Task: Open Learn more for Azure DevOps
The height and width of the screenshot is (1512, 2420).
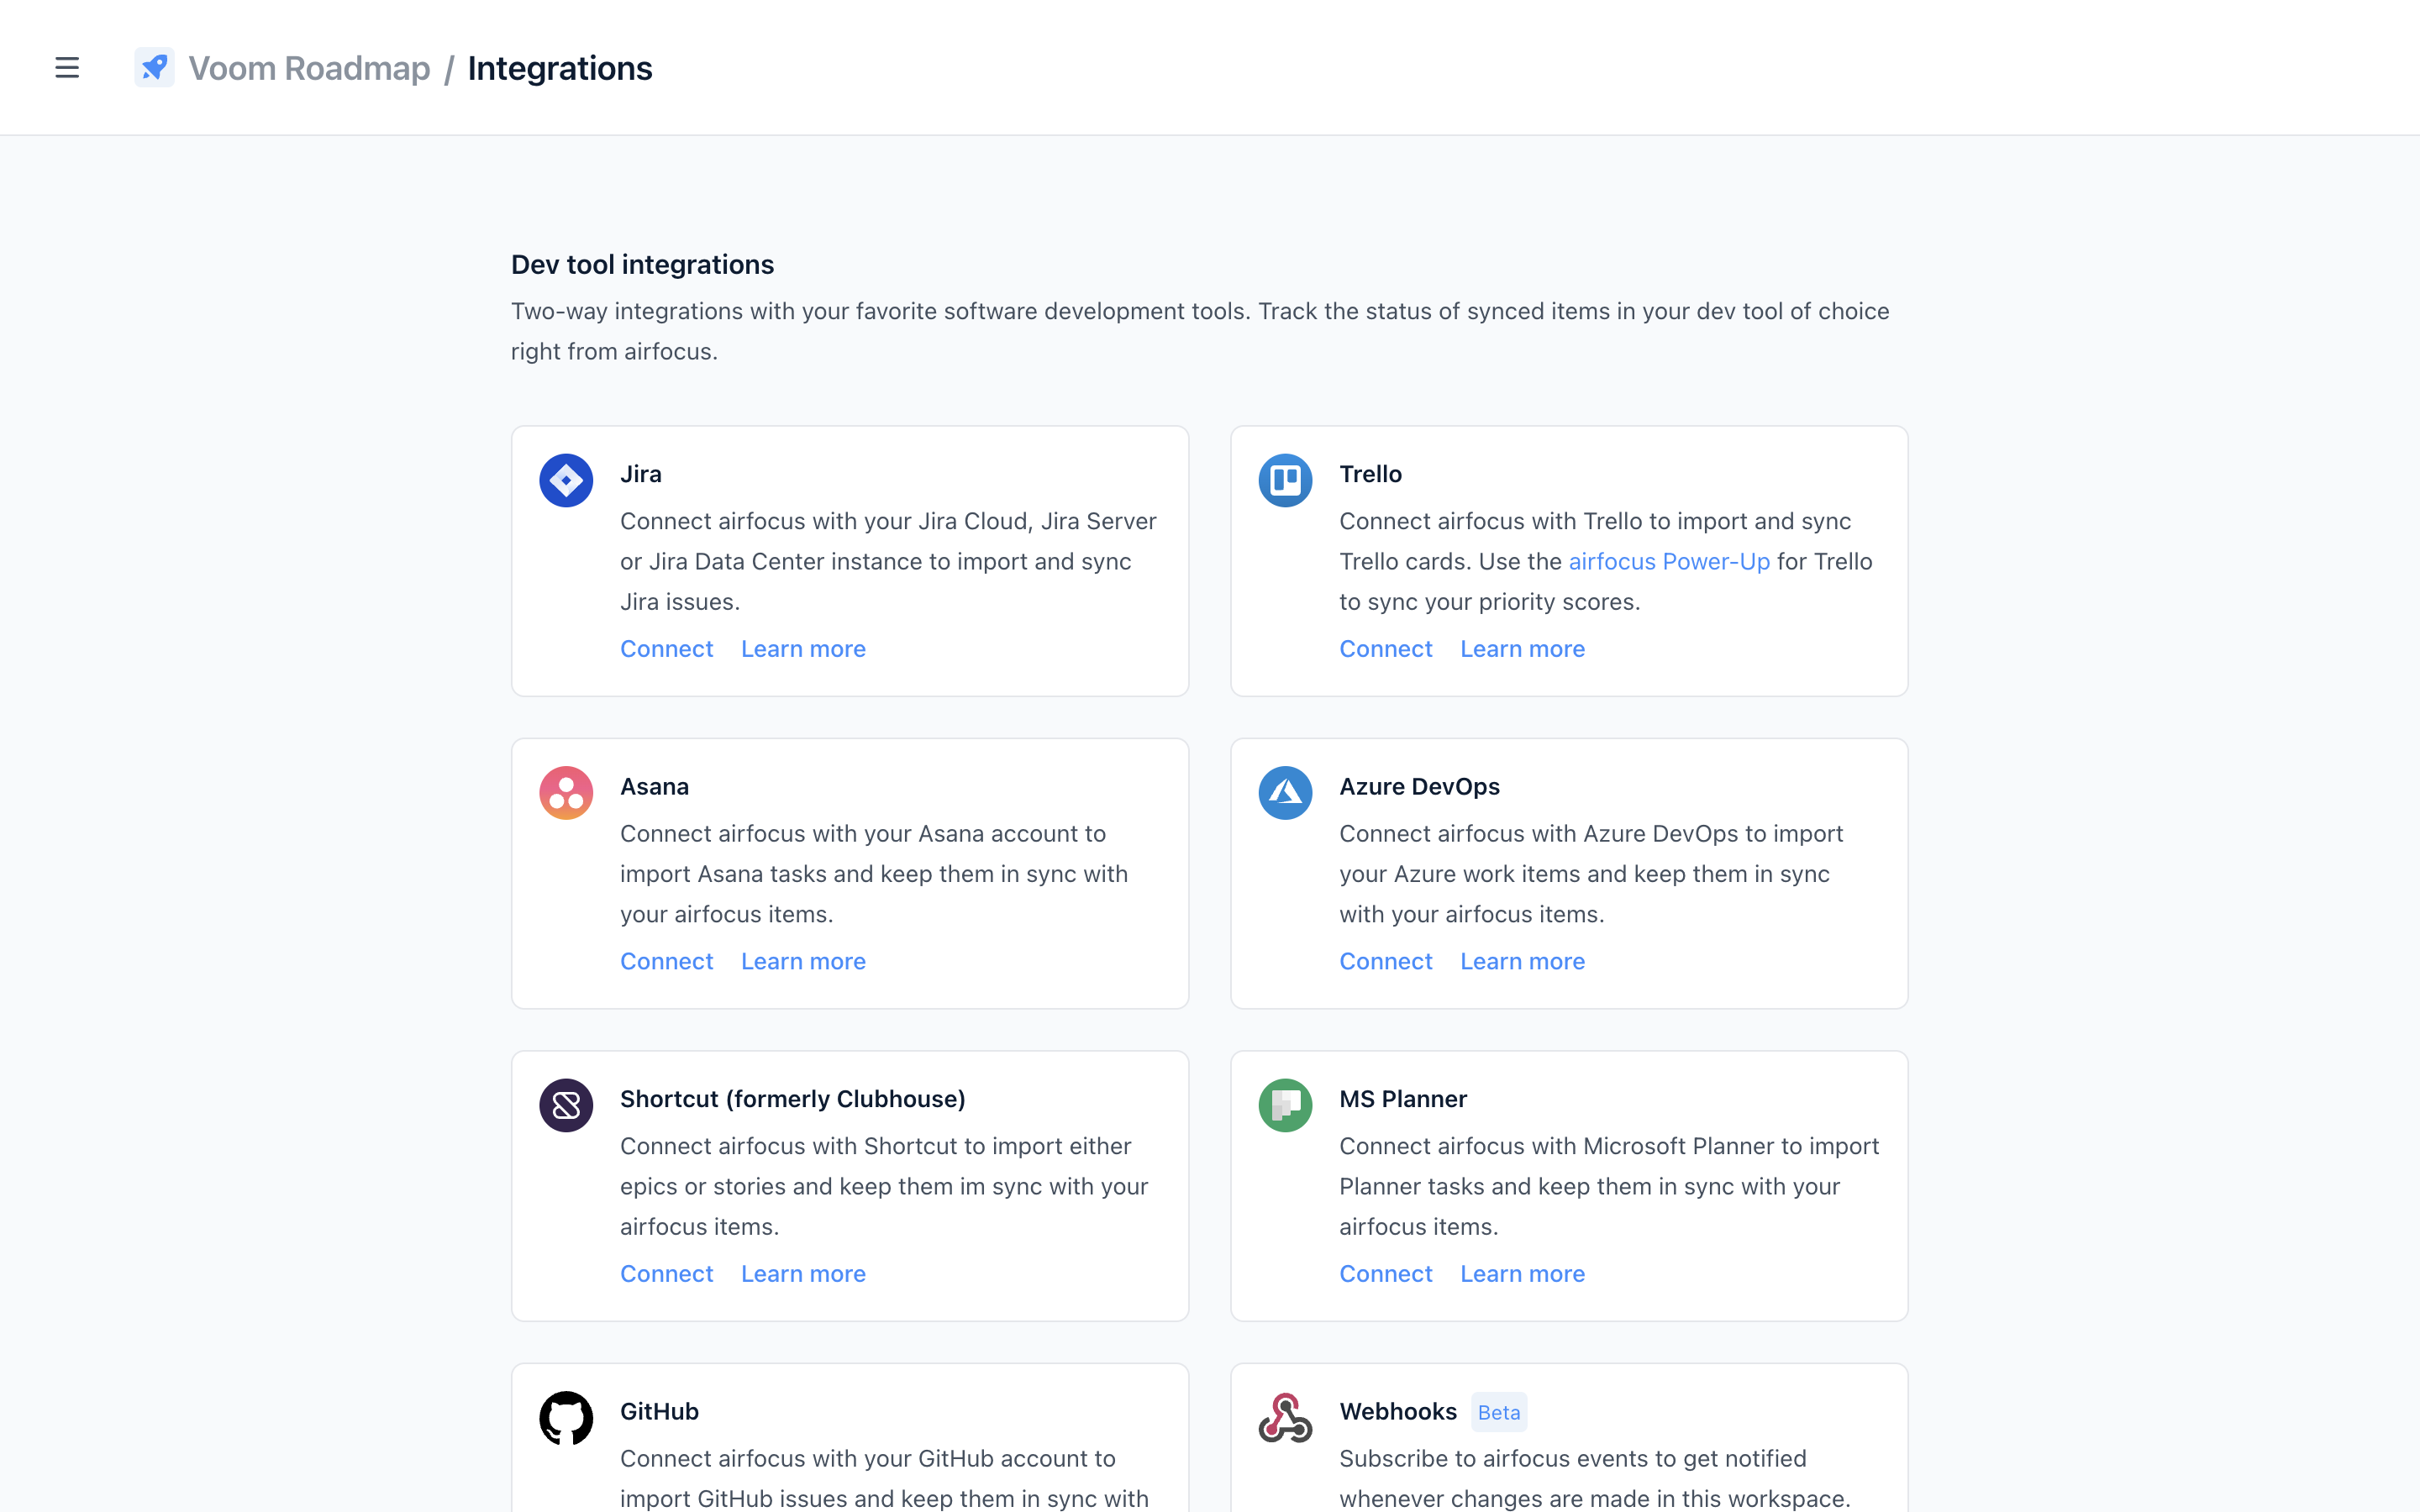Action: [x=1522, y=961]
